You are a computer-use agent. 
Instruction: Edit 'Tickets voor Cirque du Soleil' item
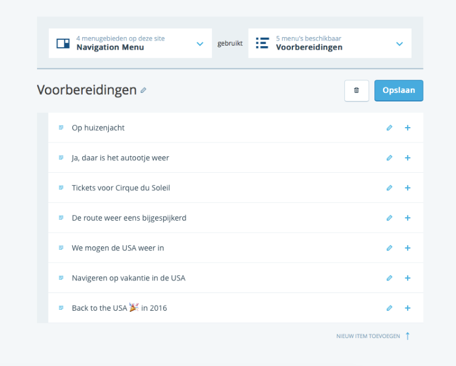click(389, 188)
